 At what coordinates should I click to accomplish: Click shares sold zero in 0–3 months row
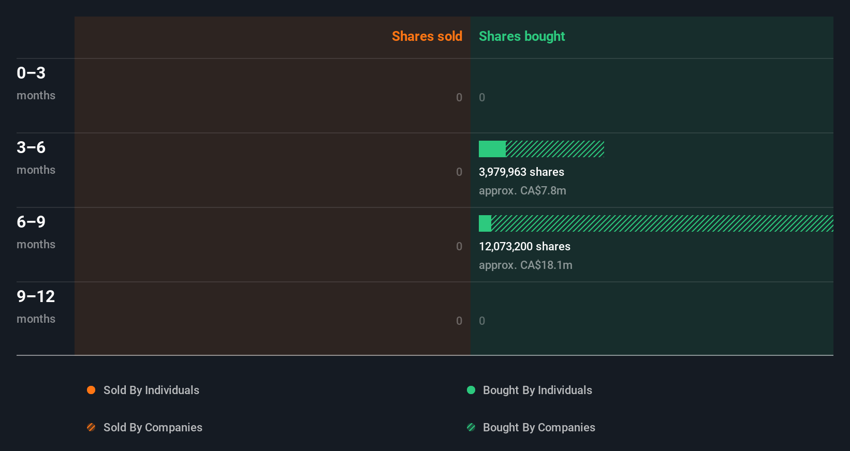click(459, 97)
